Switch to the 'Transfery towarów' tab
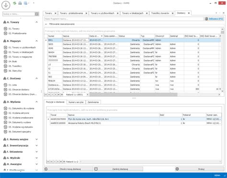Screen dimensions: 227x178 160,13
